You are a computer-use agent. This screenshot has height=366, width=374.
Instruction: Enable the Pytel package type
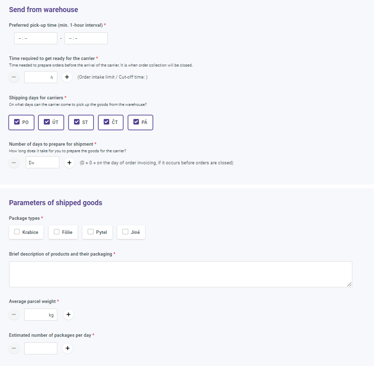pos(97,232)
